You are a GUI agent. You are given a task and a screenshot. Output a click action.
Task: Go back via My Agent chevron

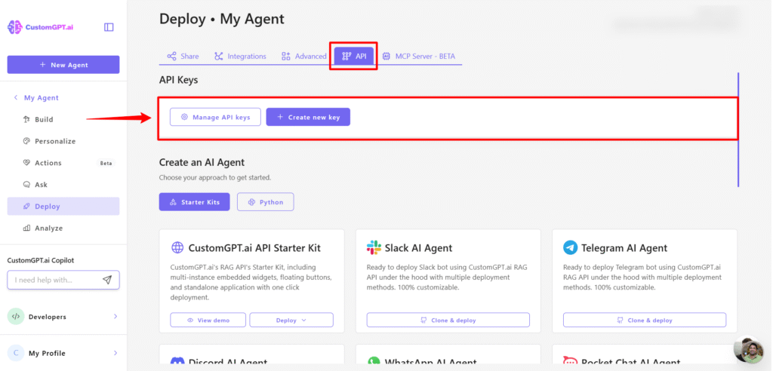(x=16, y=97)
